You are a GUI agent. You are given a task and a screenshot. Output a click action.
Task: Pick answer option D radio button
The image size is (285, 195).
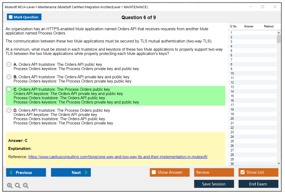click(9, 110)
